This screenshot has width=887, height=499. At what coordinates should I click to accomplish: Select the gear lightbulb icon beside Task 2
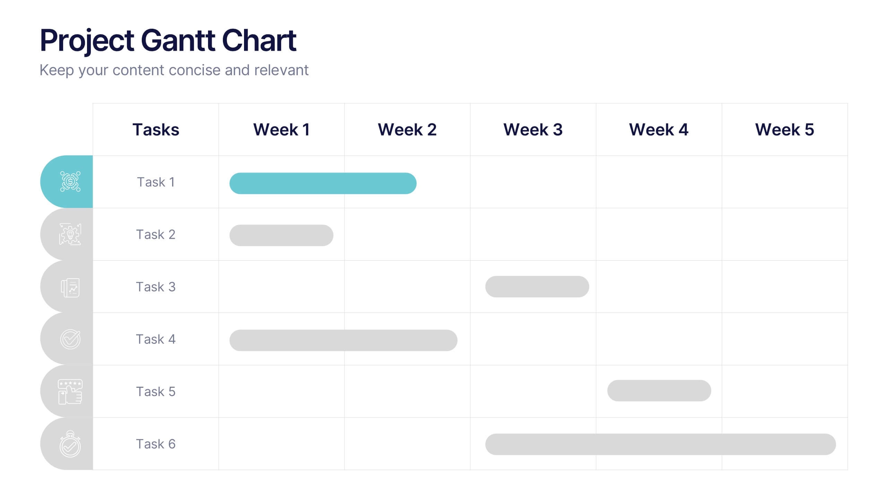pos(70,234)
